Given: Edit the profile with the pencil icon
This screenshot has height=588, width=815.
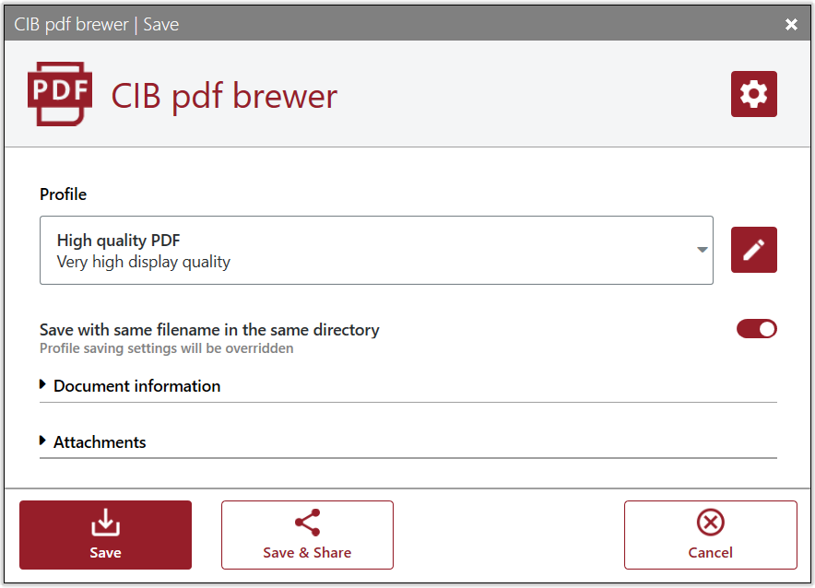Looking at the screenshot, I should click(753, 250).
